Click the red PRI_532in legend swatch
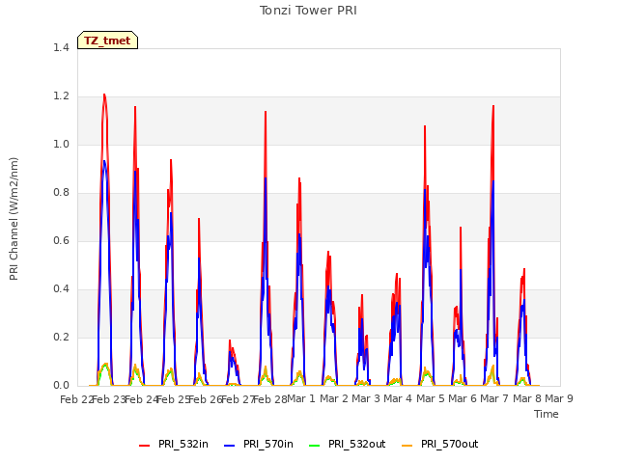Screen dimensions: 618x463 coord(144,446)
